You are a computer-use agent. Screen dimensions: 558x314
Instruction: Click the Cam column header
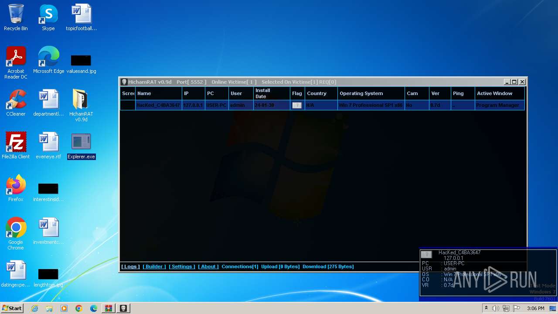coord(416,93)
